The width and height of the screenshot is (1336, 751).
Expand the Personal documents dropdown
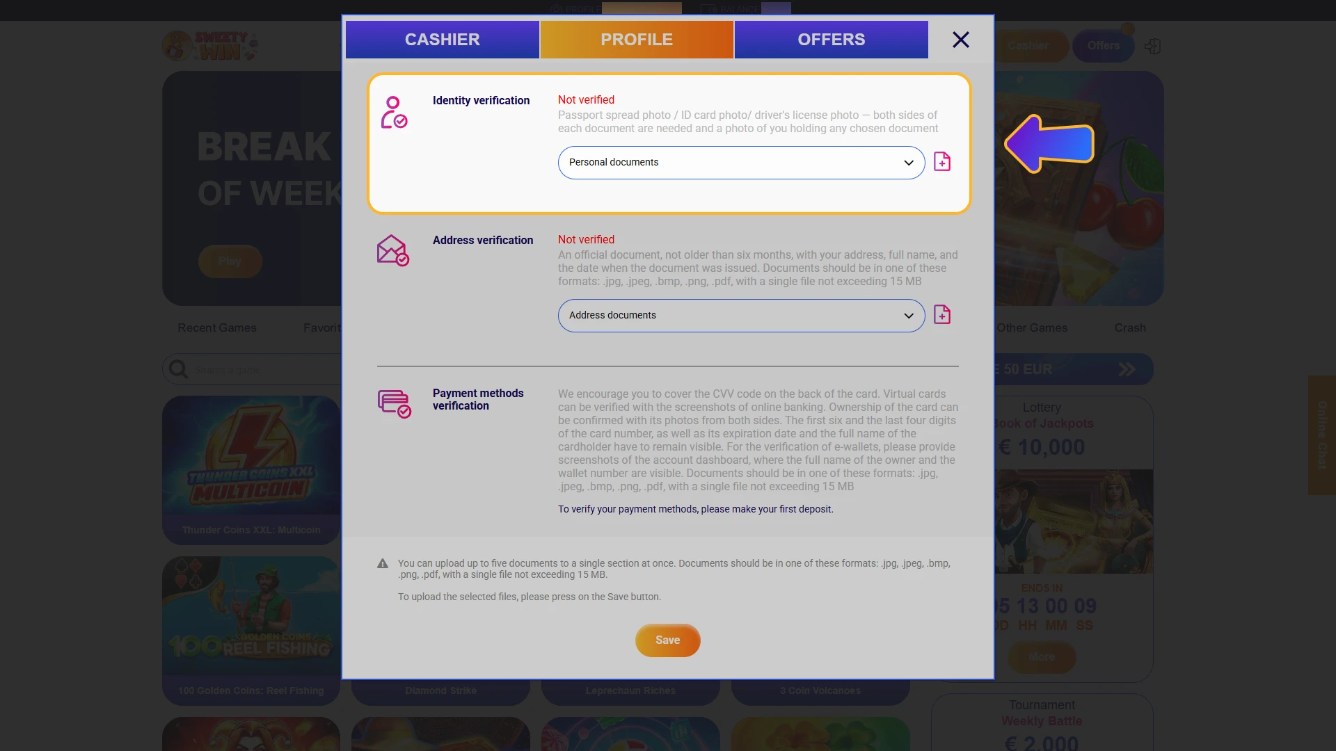[x=741, y=163]
